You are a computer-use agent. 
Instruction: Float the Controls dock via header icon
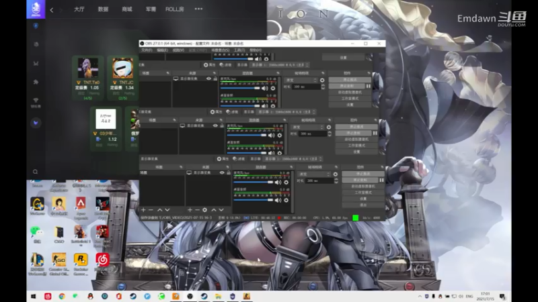click(382, 167)
